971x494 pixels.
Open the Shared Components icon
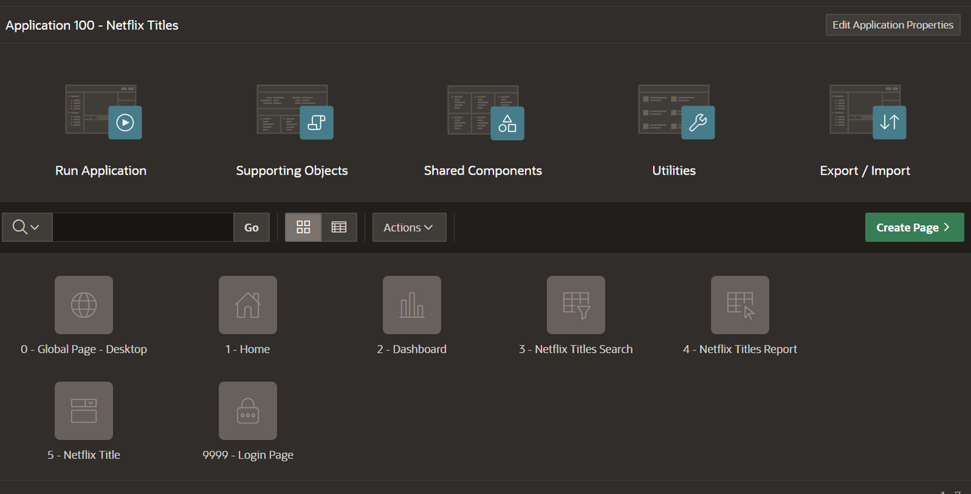(485, 112)
